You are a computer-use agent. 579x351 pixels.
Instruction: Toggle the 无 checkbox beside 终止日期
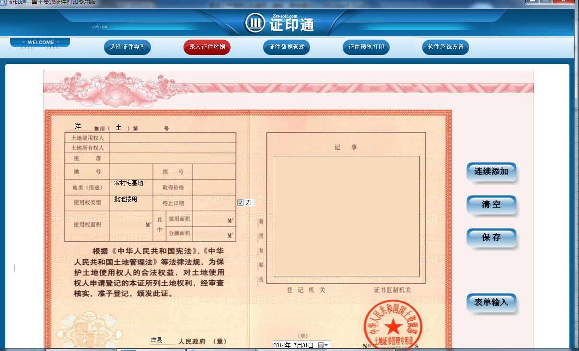coord(241,203)
